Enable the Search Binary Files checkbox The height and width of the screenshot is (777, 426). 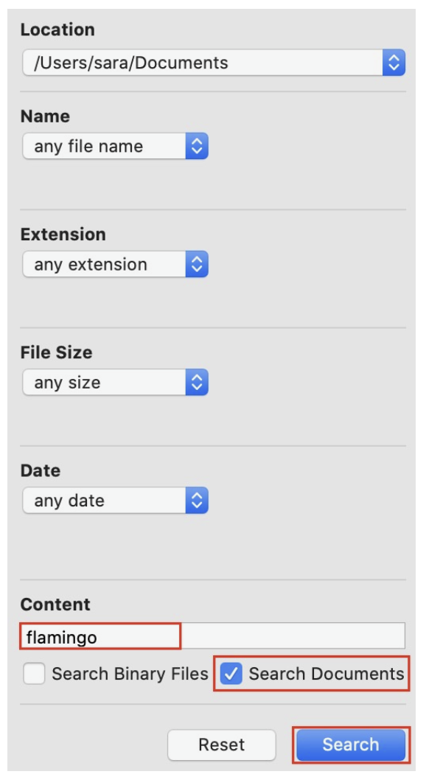click(34, 674)
